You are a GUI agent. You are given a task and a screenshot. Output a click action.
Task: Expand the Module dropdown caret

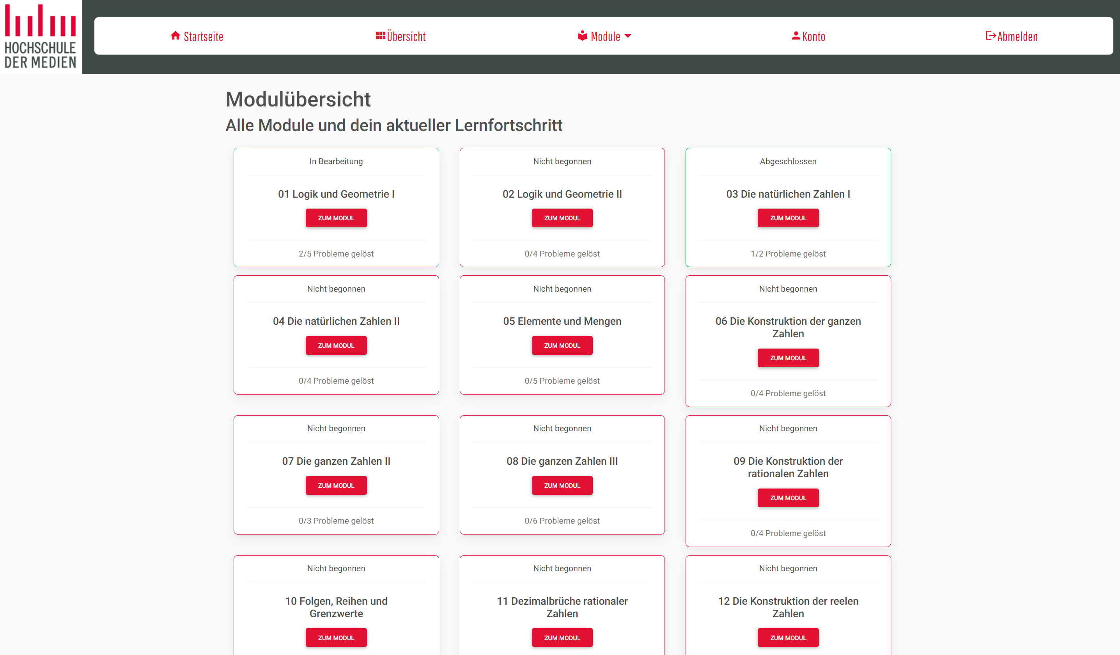click(x=628, y=36)
